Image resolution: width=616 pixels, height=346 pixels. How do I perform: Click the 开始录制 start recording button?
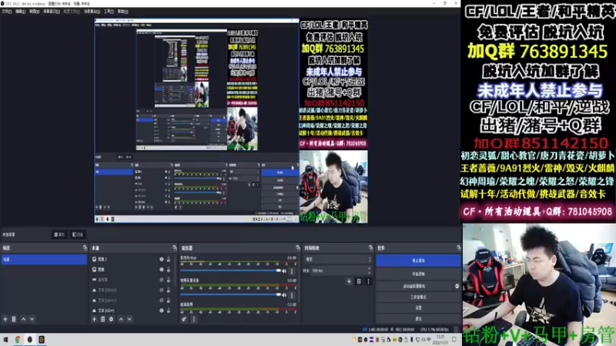point(418,274)
